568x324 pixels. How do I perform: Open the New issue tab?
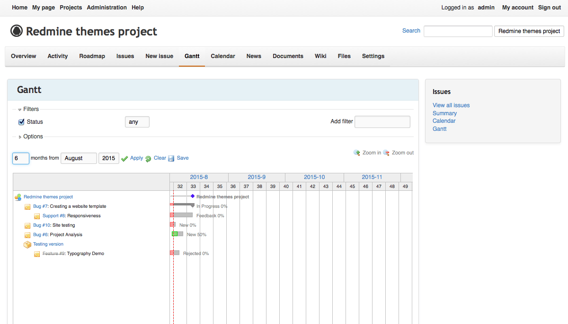click(x=160, y=56)
